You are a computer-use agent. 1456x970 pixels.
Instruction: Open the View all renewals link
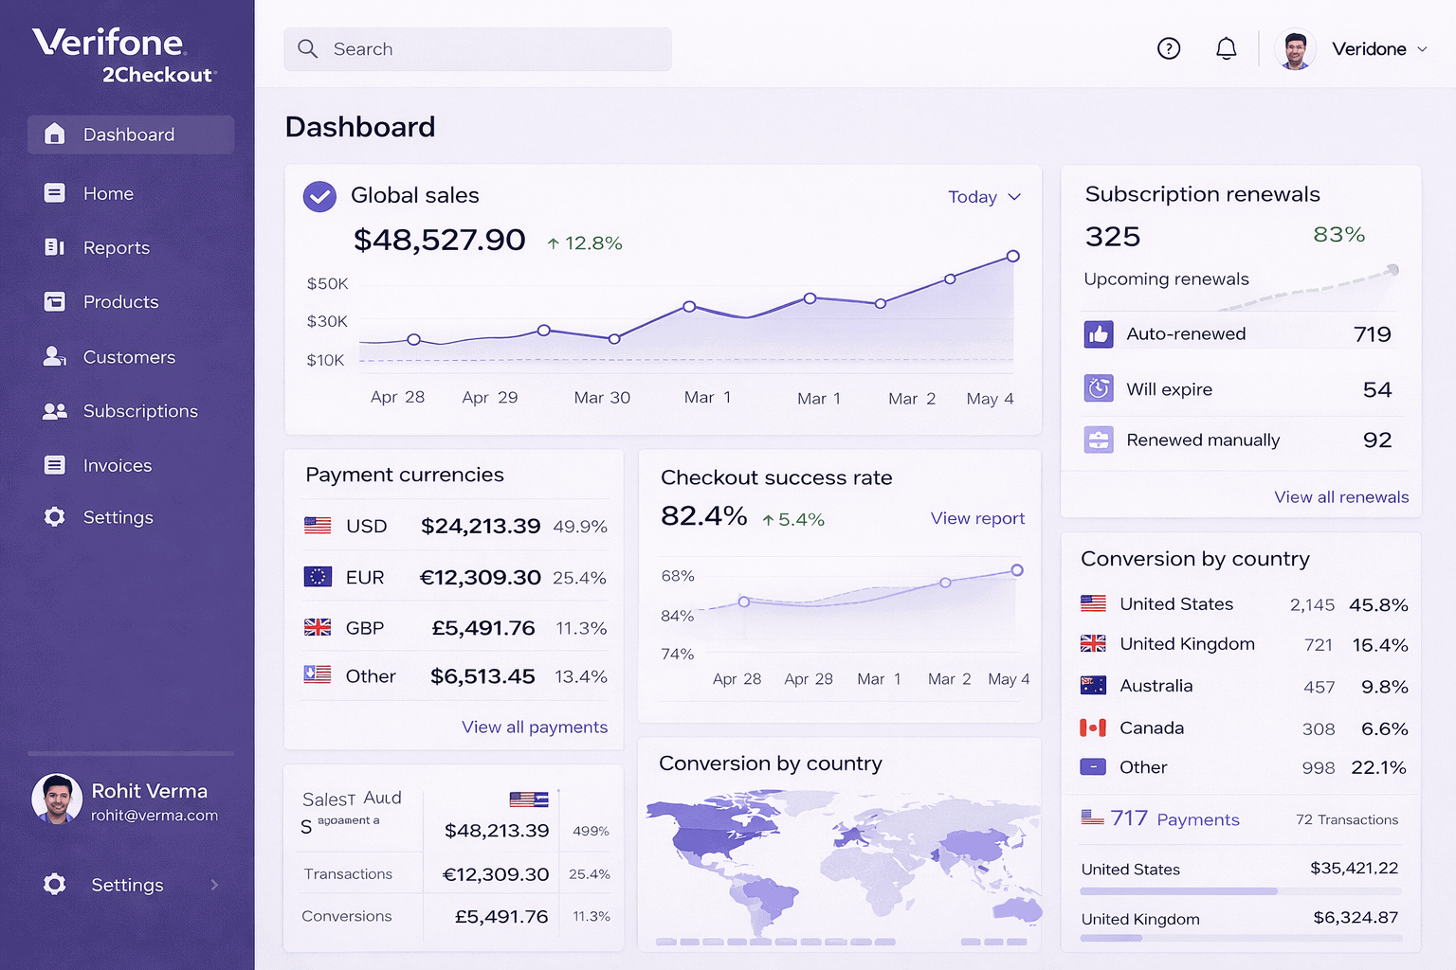[1340, 497]
